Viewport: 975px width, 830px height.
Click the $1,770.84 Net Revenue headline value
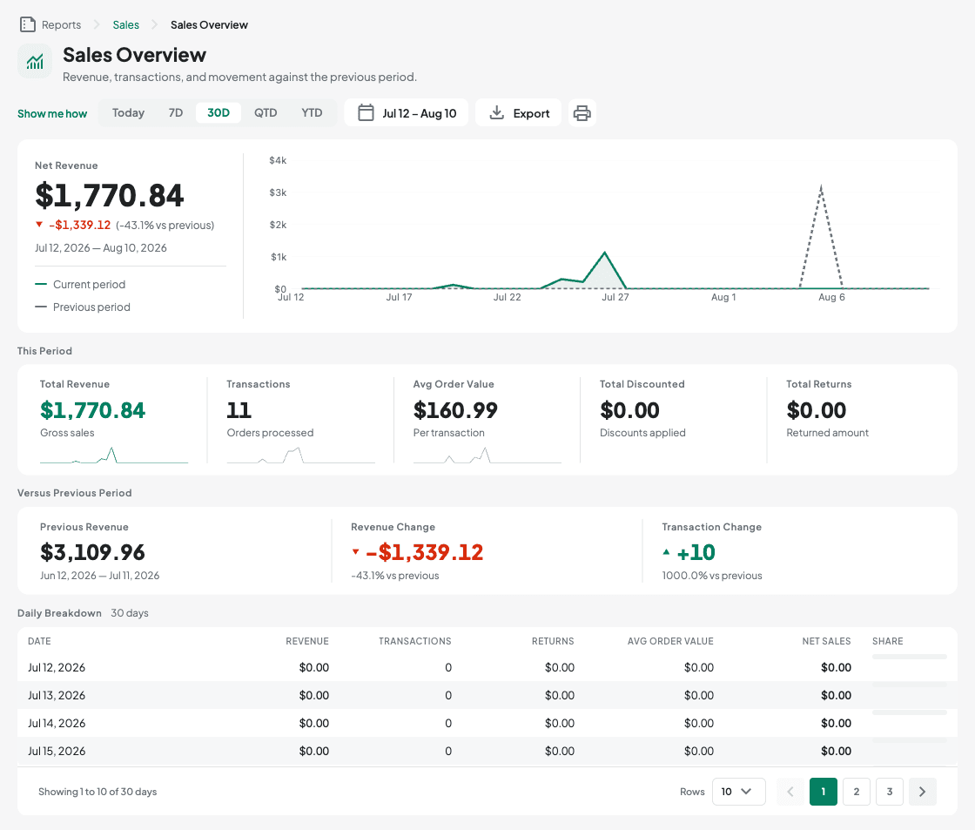110,195
